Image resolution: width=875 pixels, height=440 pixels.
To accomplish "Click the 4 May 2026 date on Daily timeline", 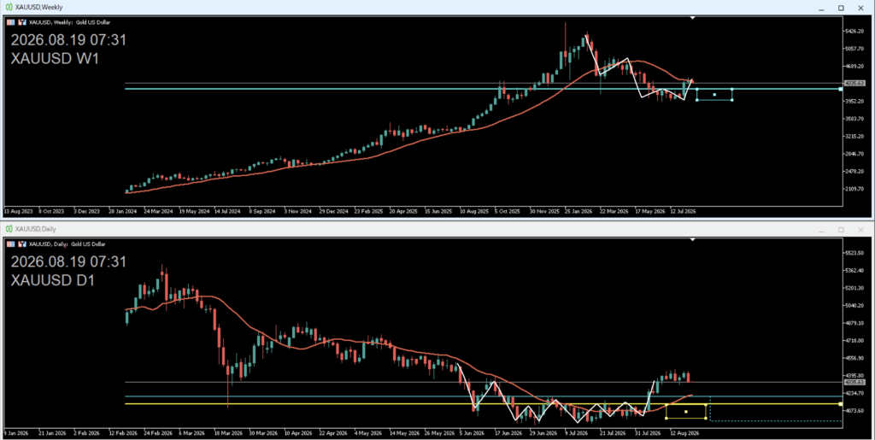I will coord(369,433).
